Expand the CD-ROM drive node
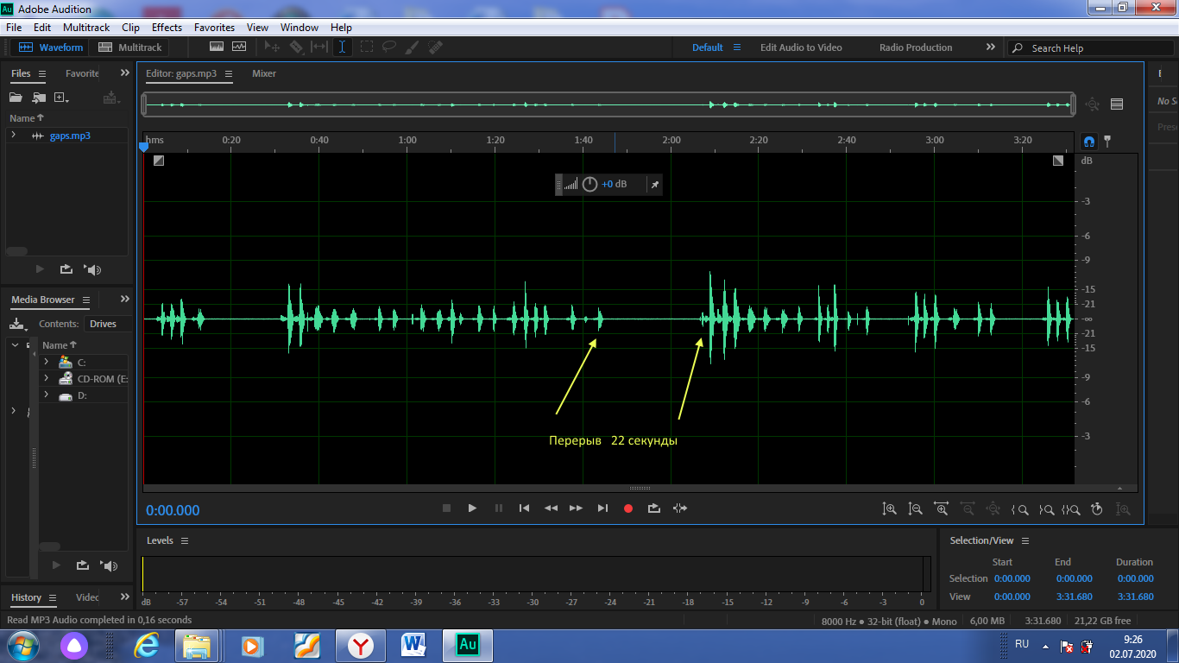This screenshot has width=1179, height=663. point(46,379)
